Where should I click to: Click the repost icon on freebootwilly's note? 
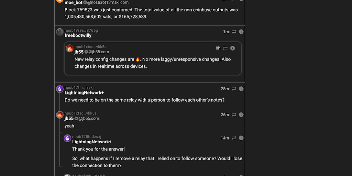(x=234, y=32)
